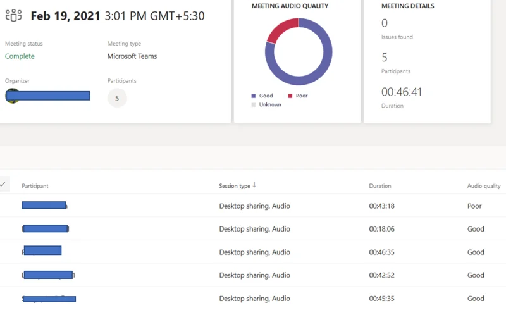Sort by the Duration column header

pyautogui.click(x=380, y=186)
